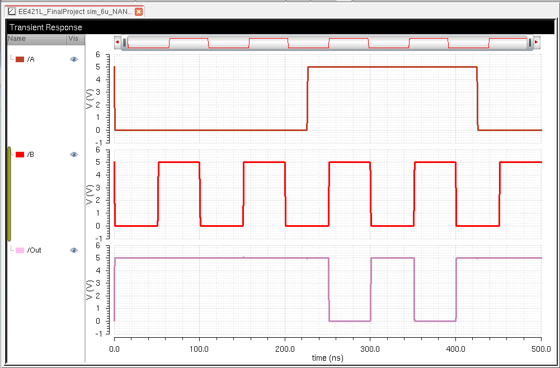Click the pink /Out color swatch
Viewport: 560px width, 368px height.
coord(20,250)
